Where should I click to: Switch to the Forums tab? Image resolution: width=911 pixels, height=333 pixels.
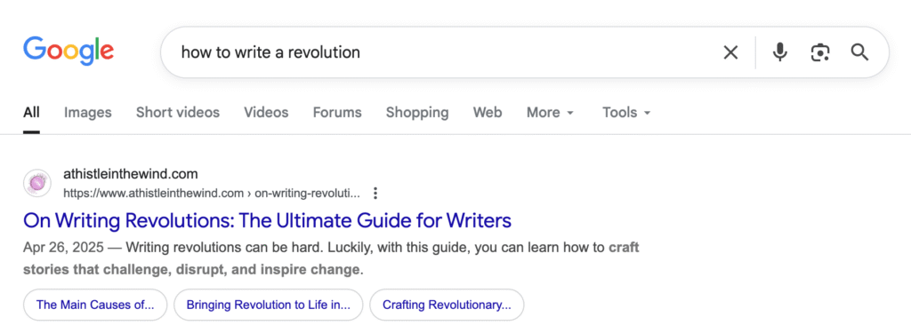tap(337, 113)
